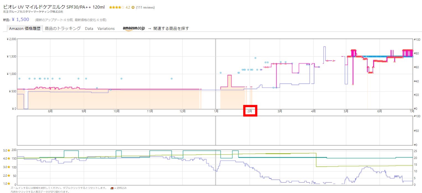Click the gold star beside 5.0 axis label

tap(9, 150)
